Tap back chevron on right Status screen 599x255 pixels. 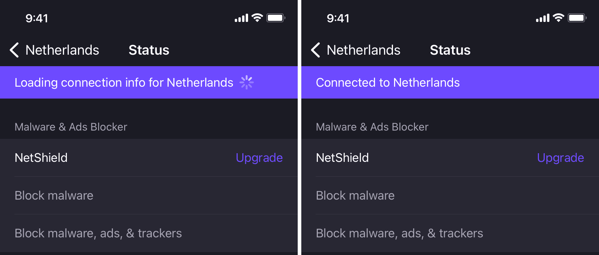[316, 50]
